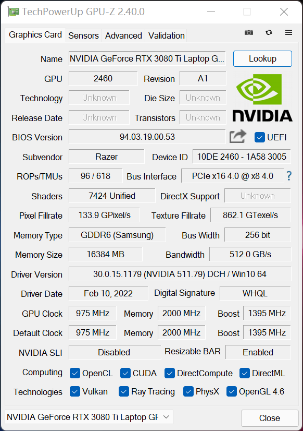Image resolution: width=303 pixels, height=431 pixels.
Task: Open the GPU selector dropdown at the bottom
Action: 166,417
